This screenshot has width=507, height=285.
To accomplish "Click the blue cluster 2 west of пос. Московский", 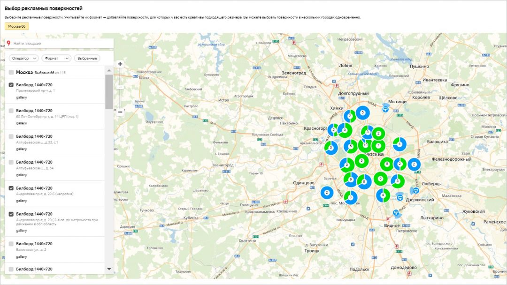I will coord(327,192).
